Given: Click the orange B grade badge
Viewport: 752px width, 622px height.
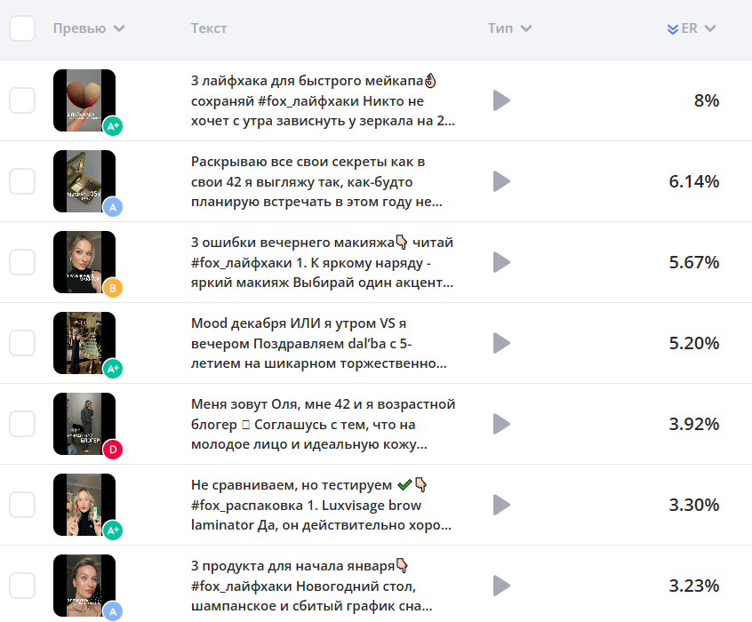Looking at the screenshot, I should click(113, 288).
